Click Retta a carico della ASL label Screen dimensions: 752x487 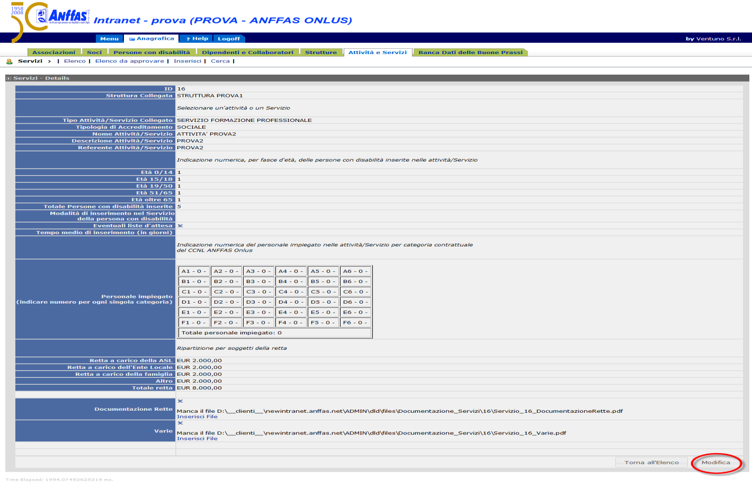pos(131,360)
